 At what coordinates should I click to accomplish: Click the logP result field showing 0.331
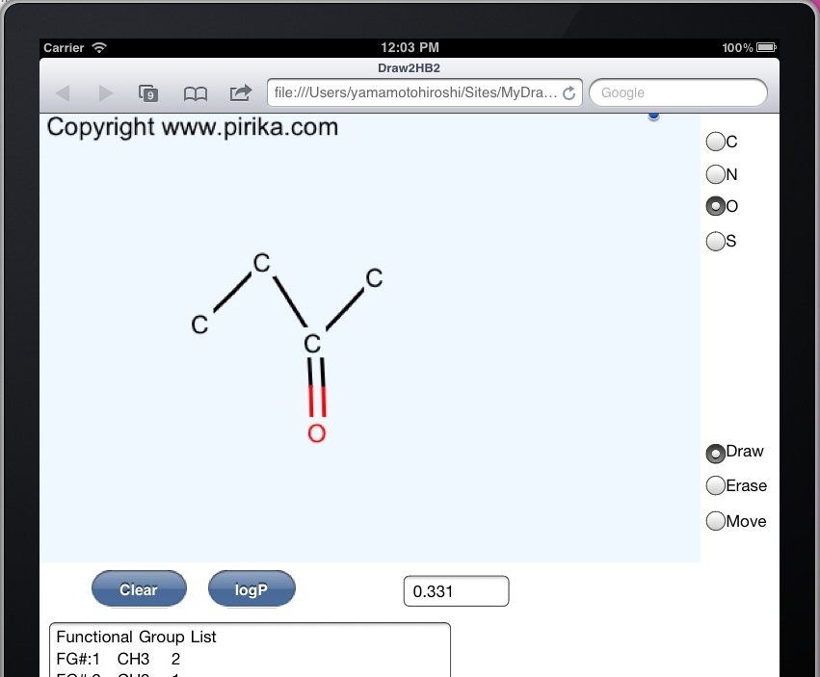click(456, 591)
